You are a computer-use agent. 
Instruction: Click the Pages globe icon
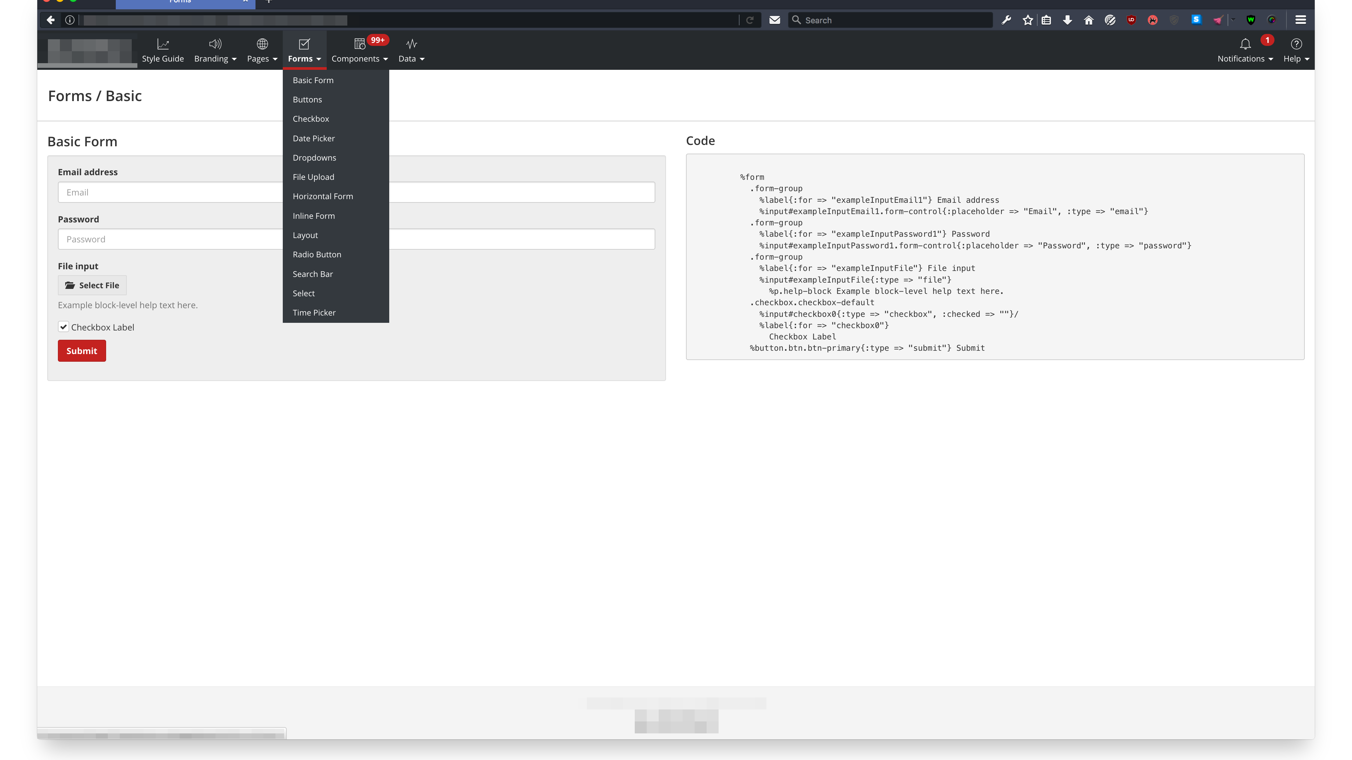[262, 44]
